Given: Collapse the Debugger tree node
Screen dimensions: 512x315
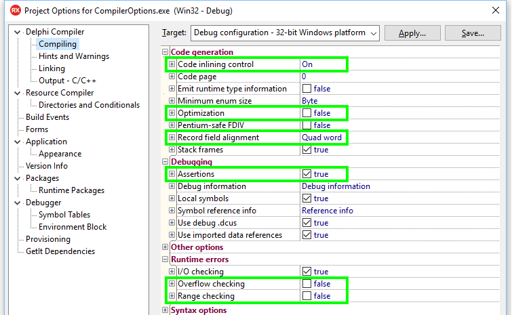Looking at the screenshot, I should pos(18,203).
